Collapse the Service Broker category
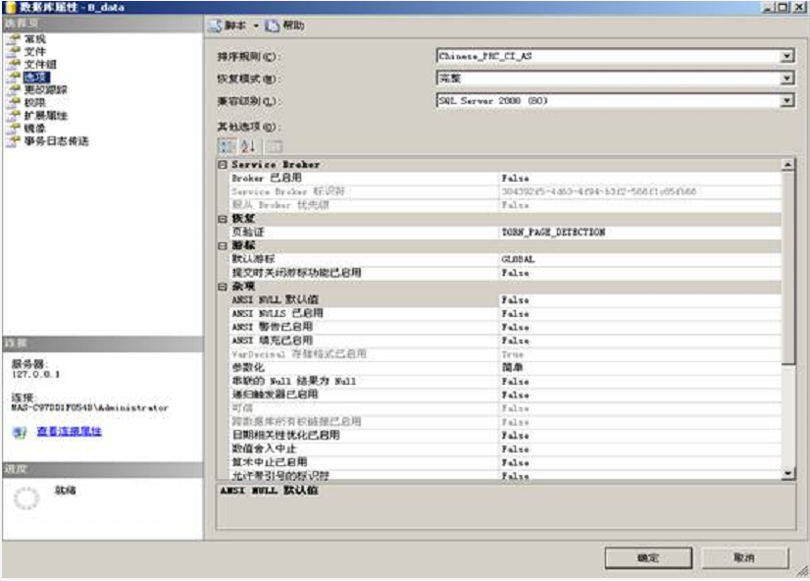This screenshot has width=810, height=581. click(x=223, y=164)
